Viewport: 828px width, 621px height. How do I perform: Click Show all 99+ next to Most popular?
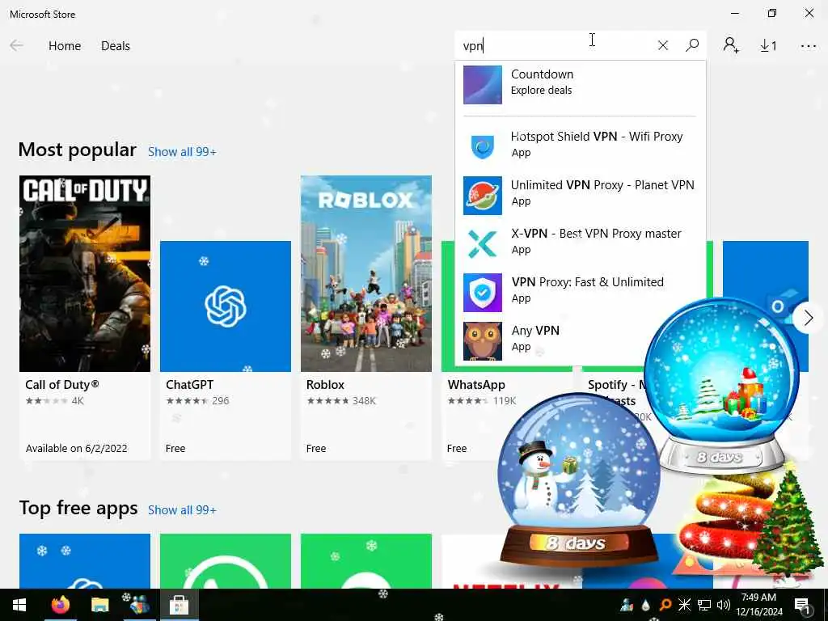[x=182, y=152]
